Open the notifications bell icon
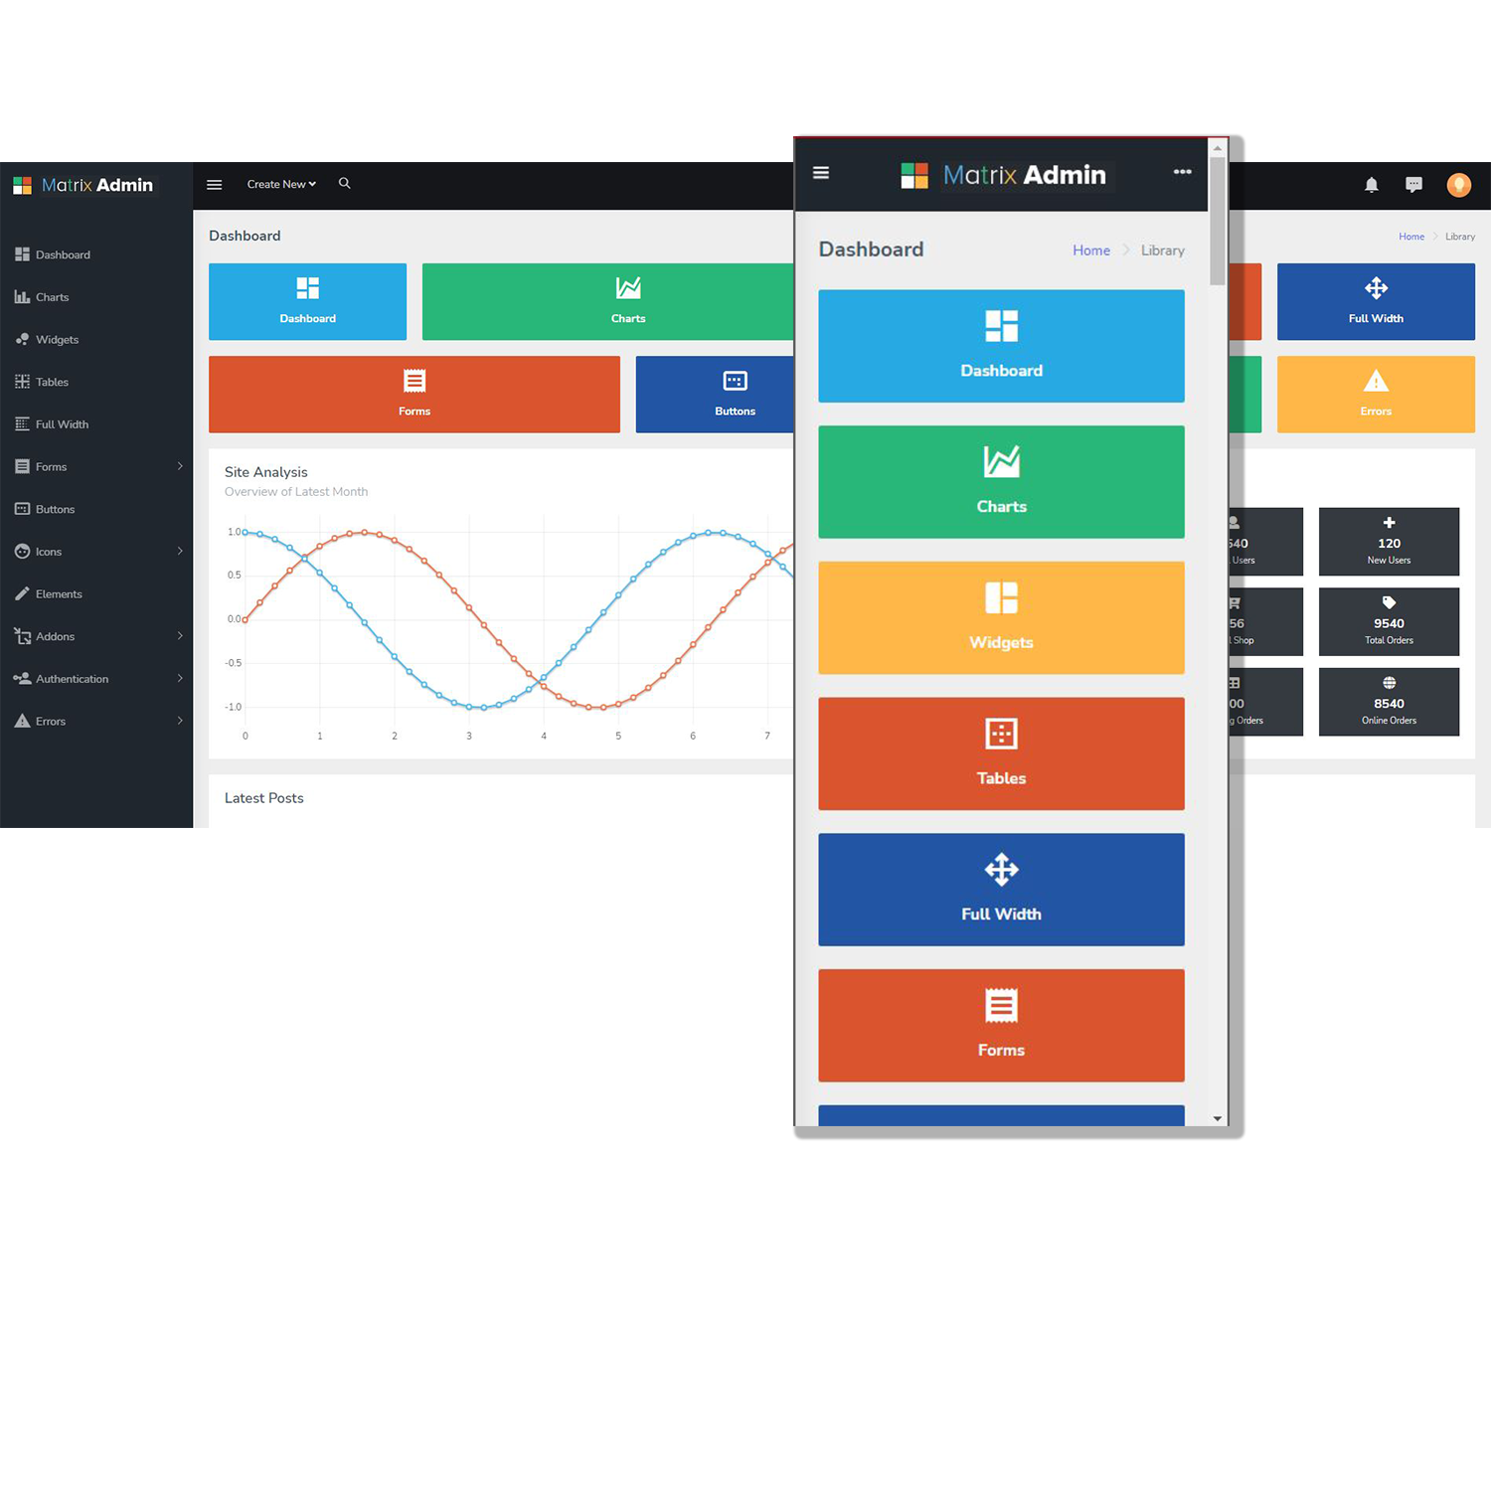 pos(1372,185)
